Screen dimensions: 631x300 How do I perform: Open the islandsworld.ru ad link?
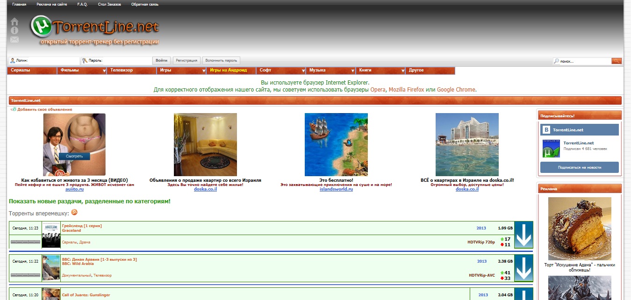[x=336, y=189]
